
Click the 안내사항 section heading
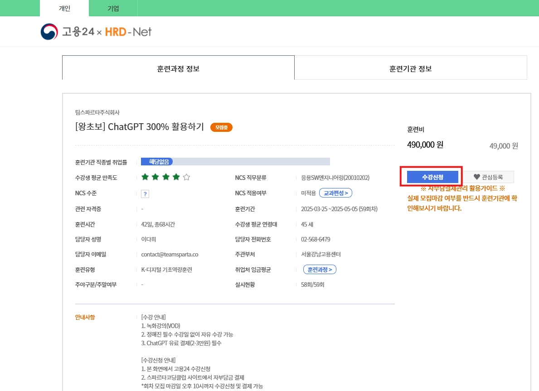85,317
